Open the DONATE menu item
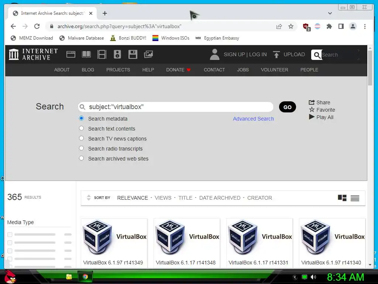 178,70
